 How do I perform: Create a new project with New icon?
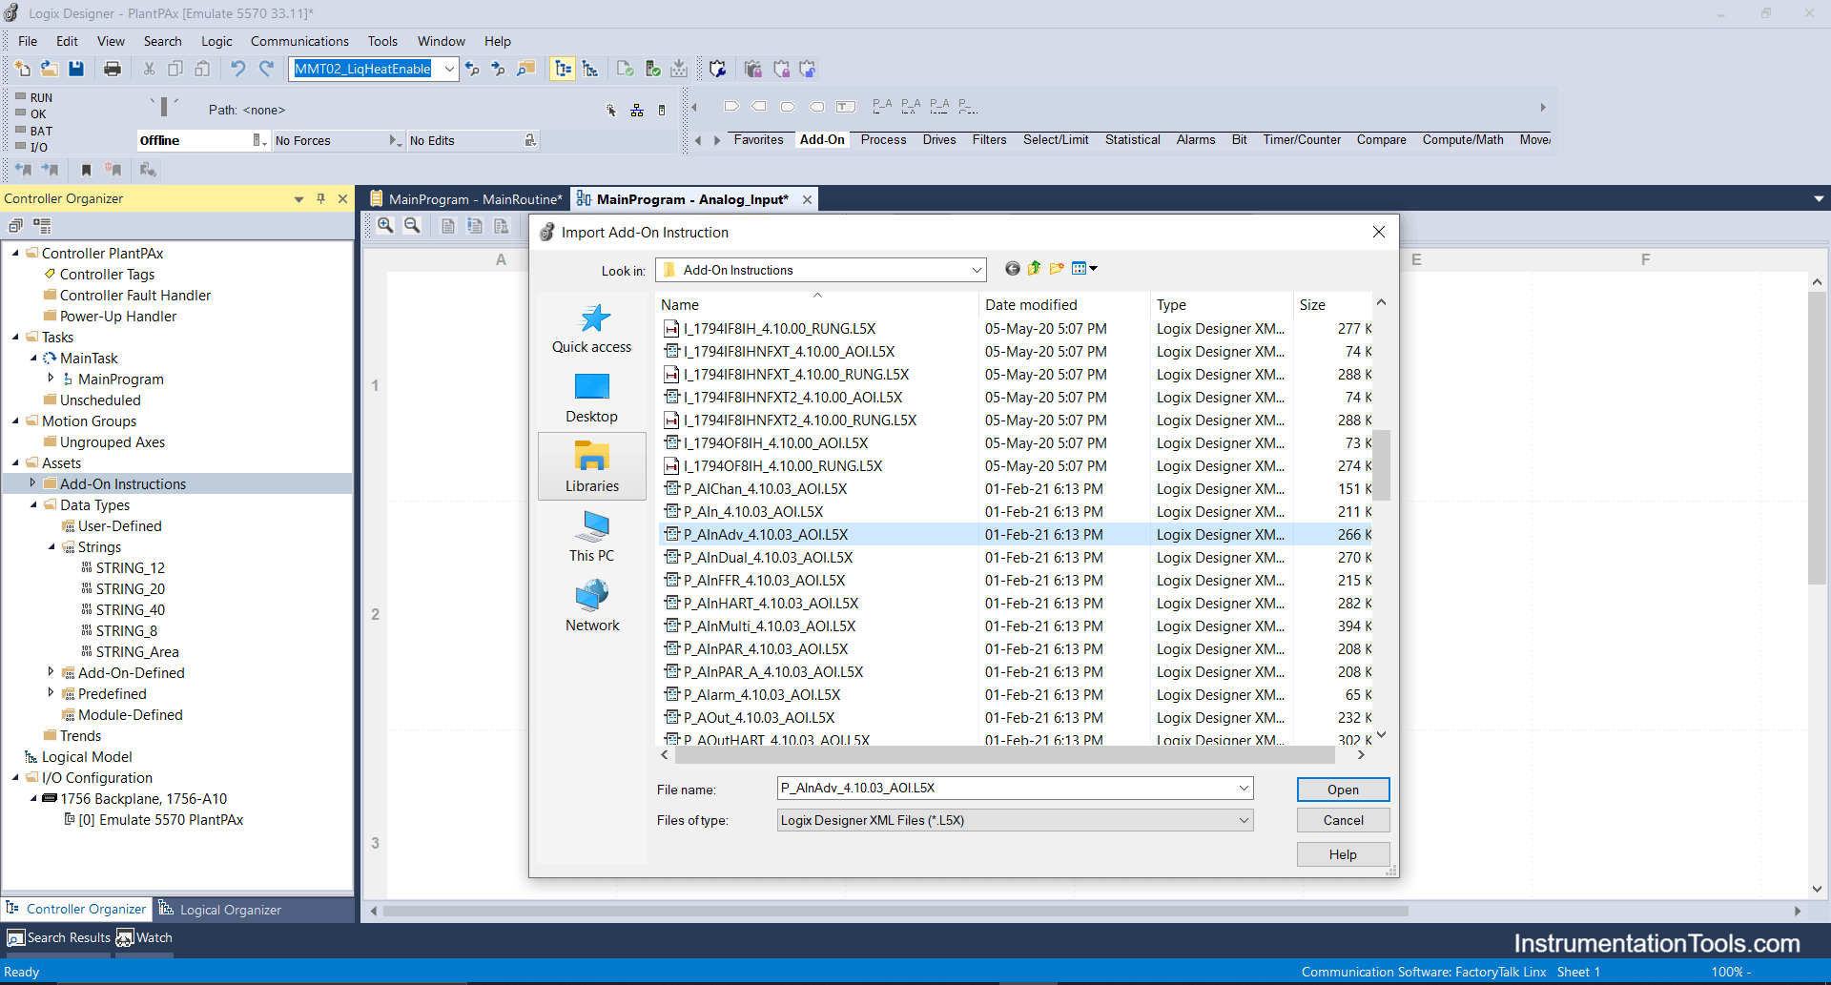(x=23, y=69)
